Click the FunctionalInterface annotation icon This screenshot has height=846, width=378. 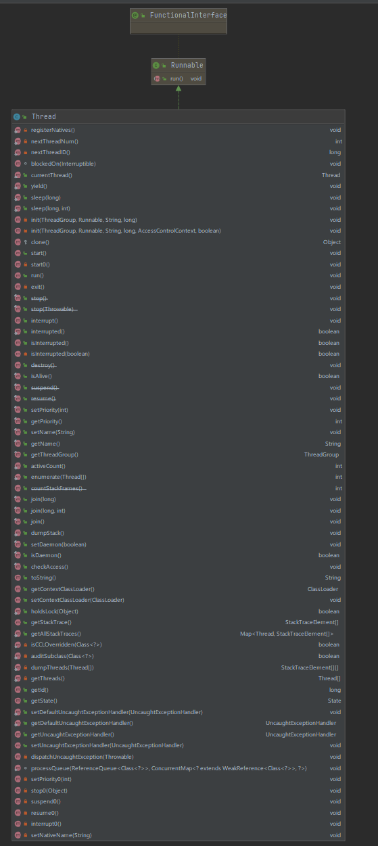click(136, 14)
